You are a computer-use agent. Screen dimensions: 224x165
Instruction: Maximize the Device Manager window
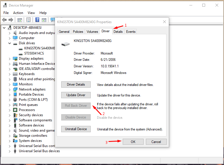(204, 5)
